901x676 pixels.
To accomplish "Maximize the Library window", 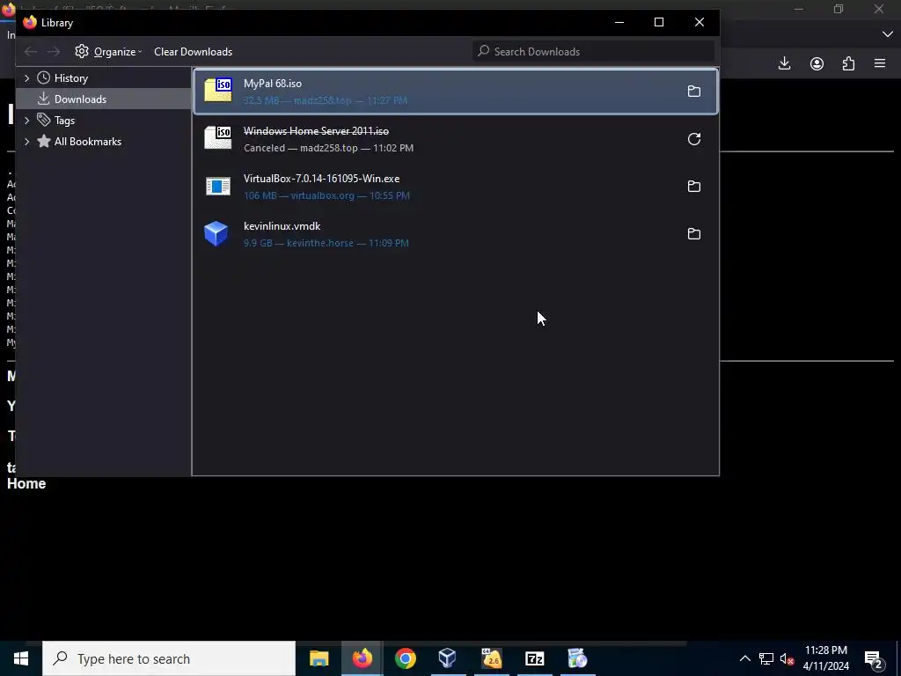I will (x=659, y=22).
